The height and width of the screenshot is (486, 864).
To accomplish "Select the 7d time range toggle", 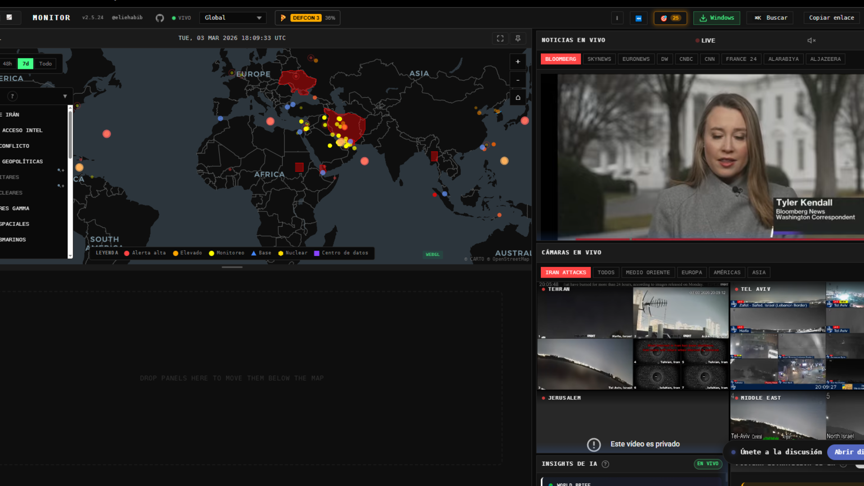I will pos(25,63).
